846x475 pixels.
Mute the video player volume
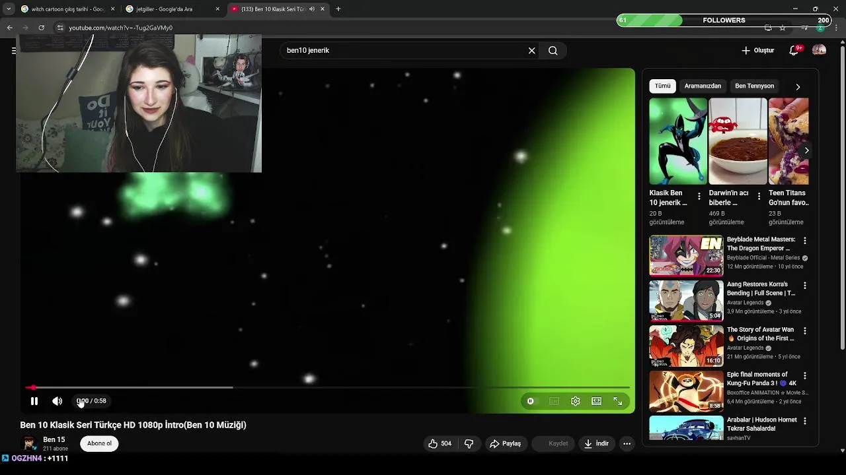coord(58,401)
